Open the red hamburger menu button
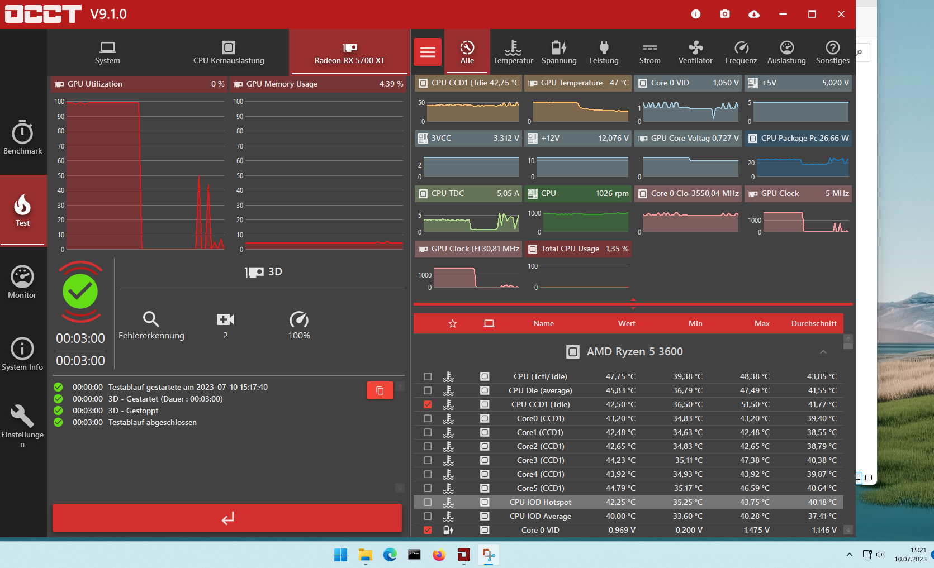The width and height of the screenshot is (934, 568). coord(428,52)
